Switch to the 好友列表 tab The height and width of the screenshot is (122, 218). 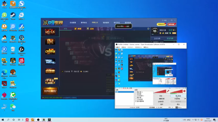[170, 38]
